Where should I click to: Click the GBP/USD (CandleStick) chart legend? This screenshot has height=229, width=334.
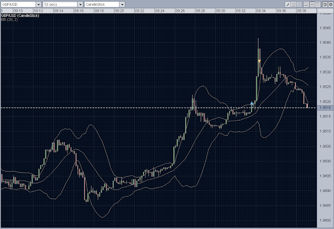[x=20, y=16]
